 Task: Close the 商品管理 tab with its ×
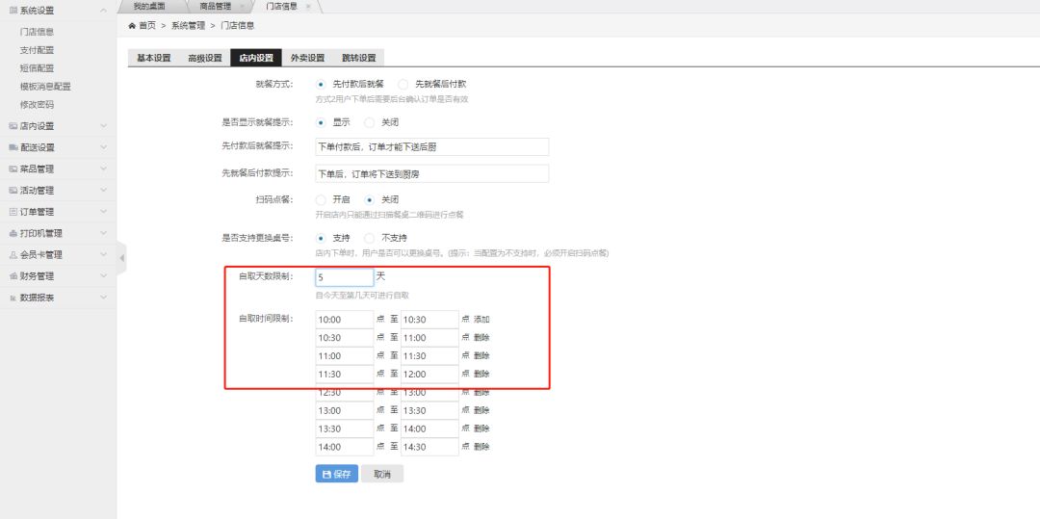coord(242,6)
